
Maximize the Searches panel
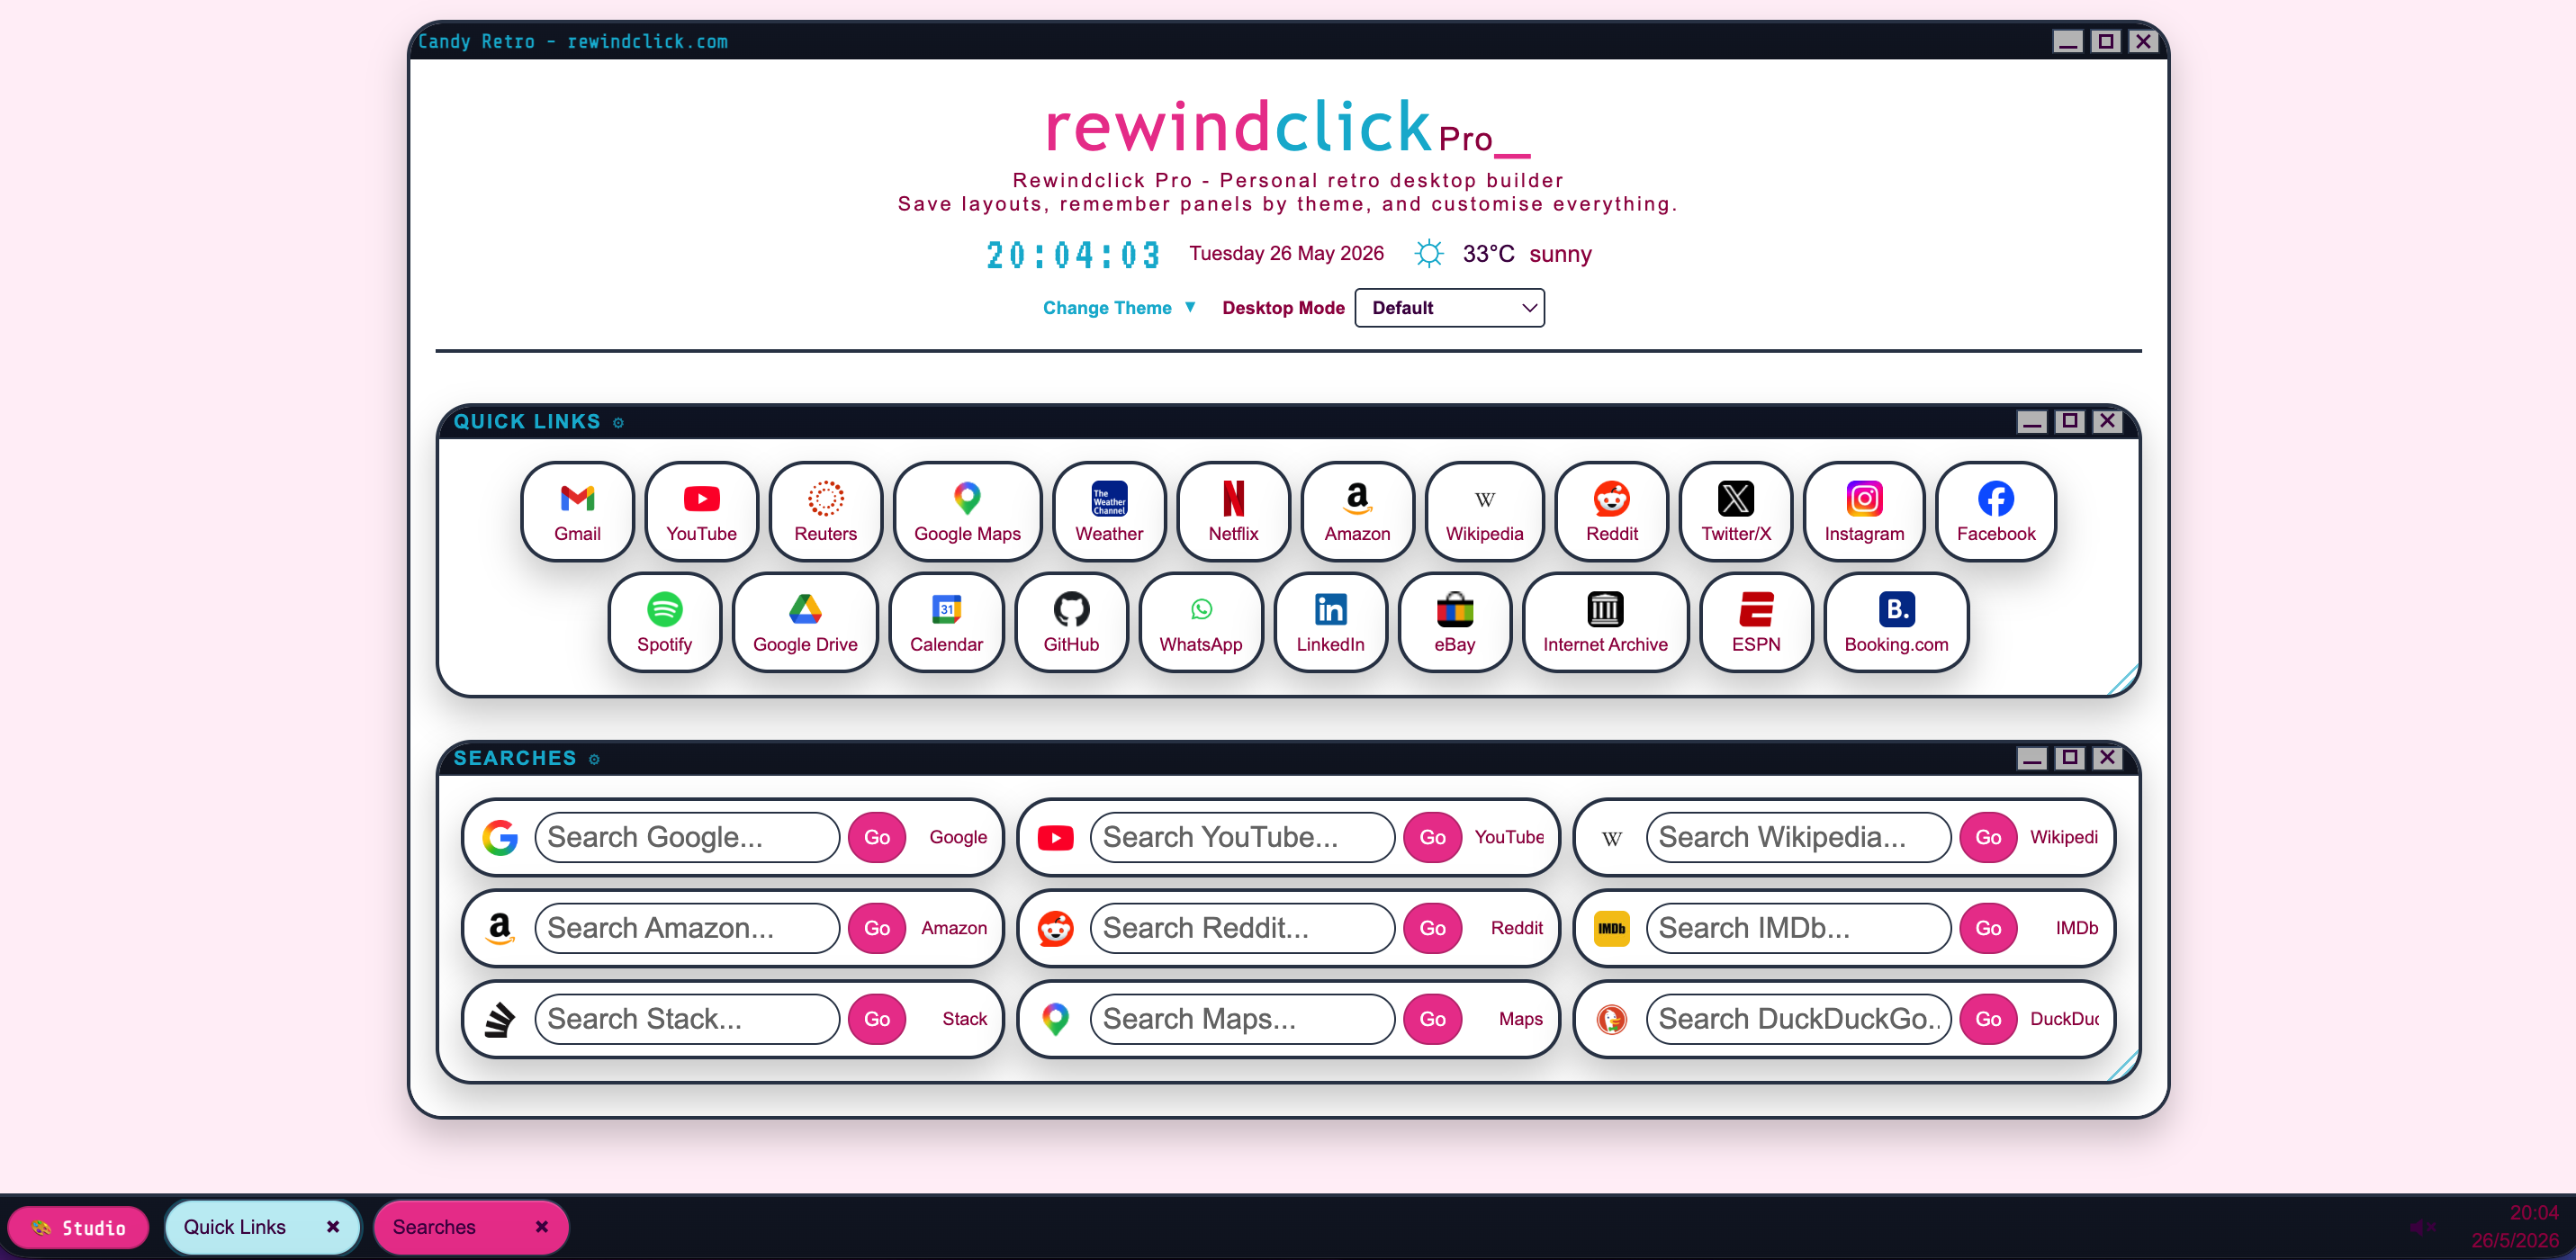2069,758
